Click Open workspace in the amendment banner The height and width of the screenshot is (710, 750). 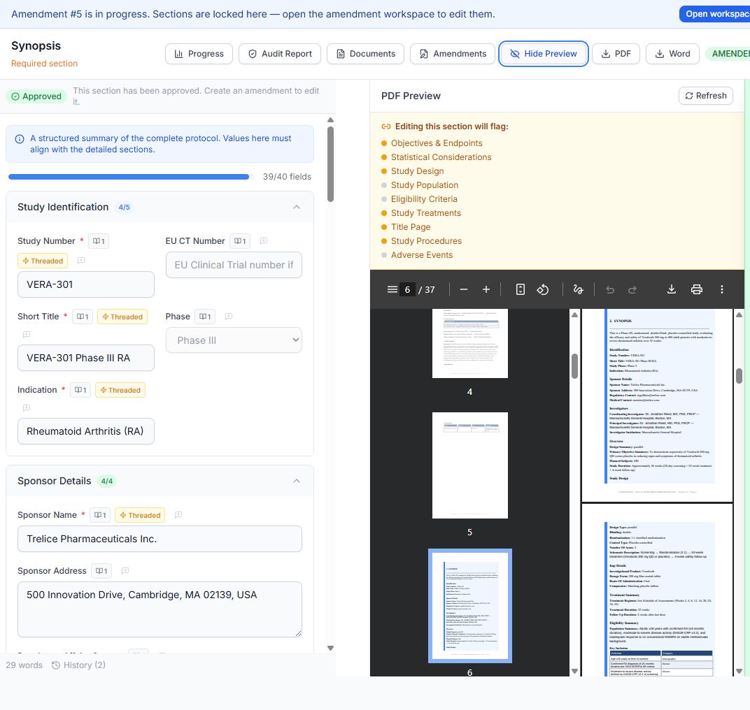point(716,14)
